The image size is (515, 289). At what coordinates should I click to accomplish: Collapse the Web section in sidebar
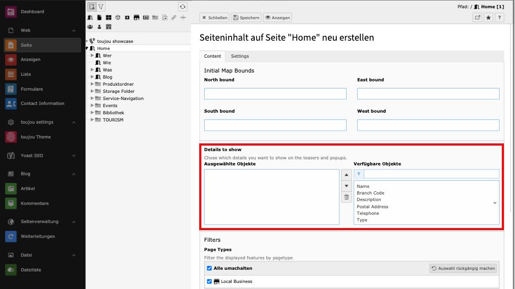pyautogui.click(x=74, y=30)
